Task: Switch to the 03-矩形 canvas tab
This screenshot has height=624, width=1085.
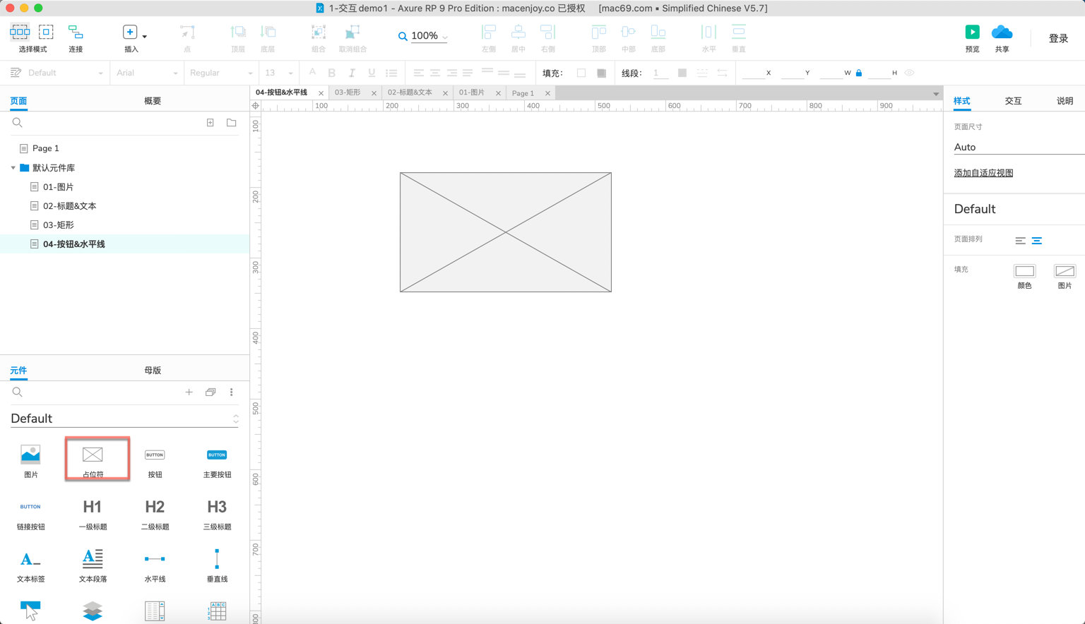Action: tap(348, 92)
